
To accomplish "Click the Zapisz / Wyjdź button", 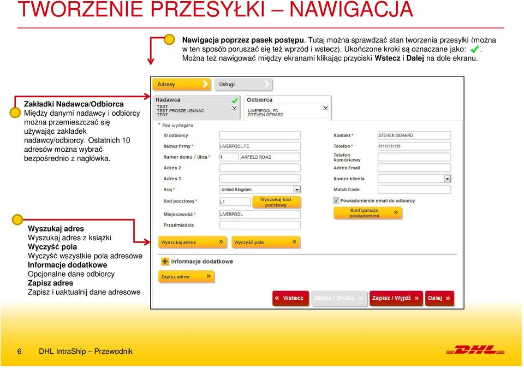I will [396, 298].
